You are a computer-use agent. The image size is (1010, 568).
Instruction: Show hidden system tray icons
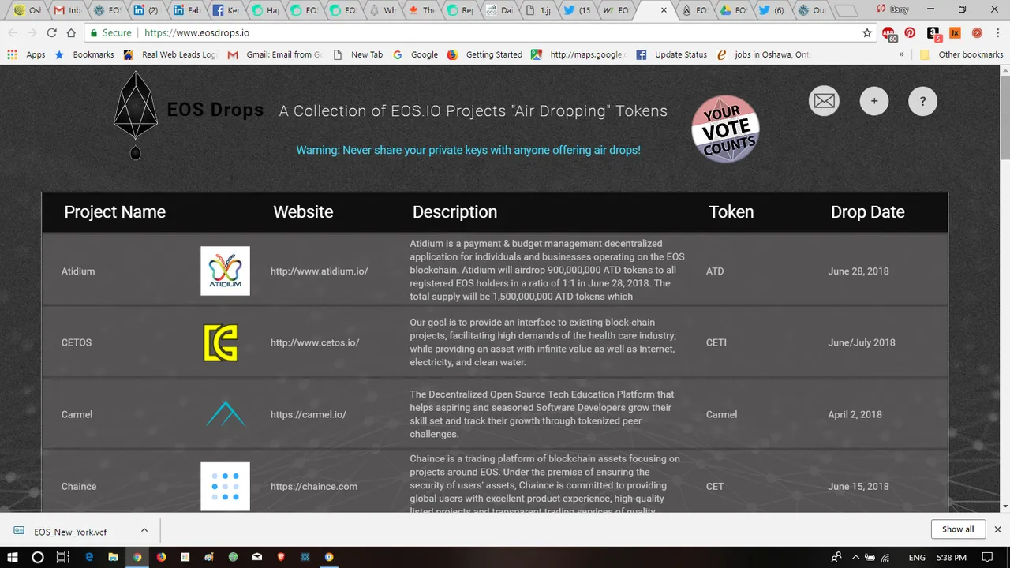coord(855,557)
